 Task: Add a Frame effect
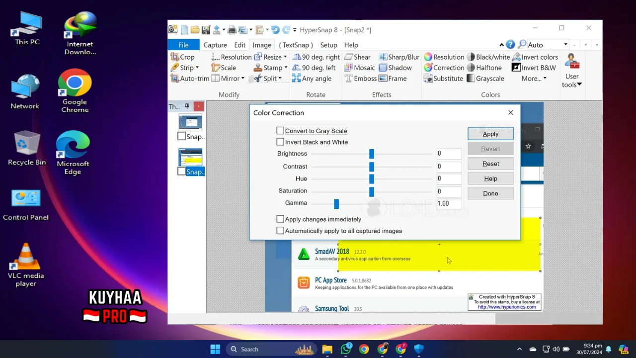coord(393,79)
